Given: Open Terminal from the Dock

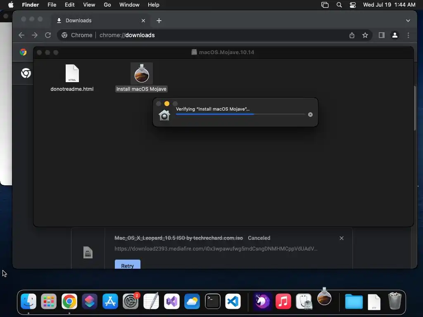Looking at the screenshot, I should (x=213, y=301).
